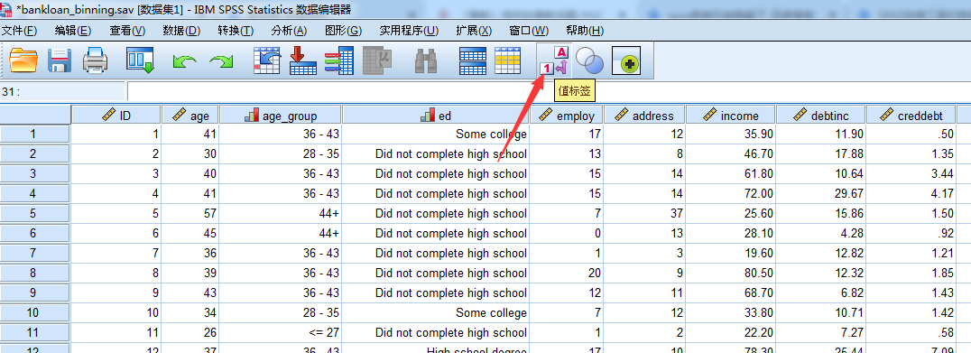Click the cell value editor field
The height and width of the screenshot is (353, 971).
coord(549,92)
